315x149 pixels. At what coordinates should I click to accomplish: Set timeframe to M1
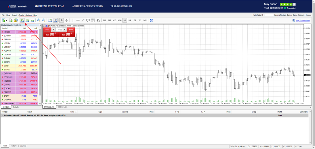pyautogui.click(x=104, y=20)
